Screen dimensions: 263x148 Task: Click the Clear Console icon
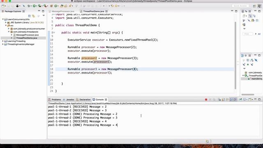click(x=219, y=99)
